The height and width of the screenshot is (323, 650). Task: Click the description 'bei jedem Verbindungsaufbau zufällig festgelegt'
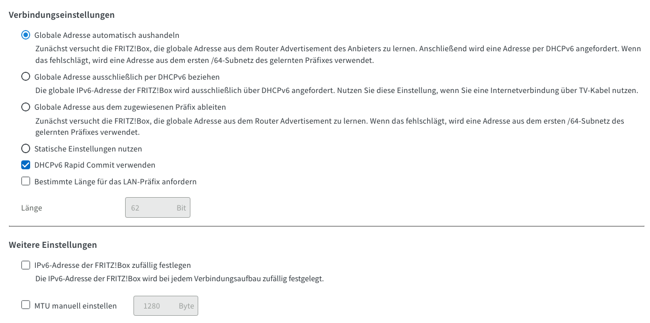179,278
